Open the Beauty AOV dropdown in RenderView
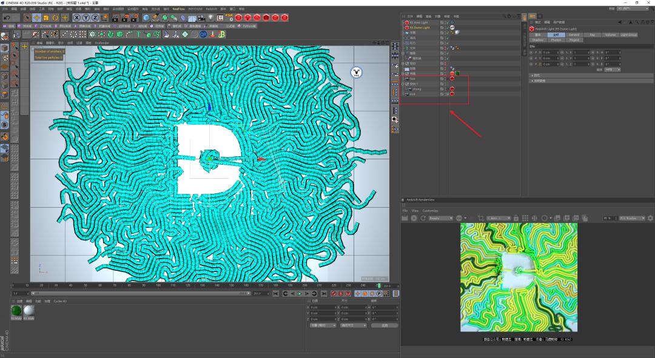The height and width of the screenshot is (358, 655). tap(442, 217)
